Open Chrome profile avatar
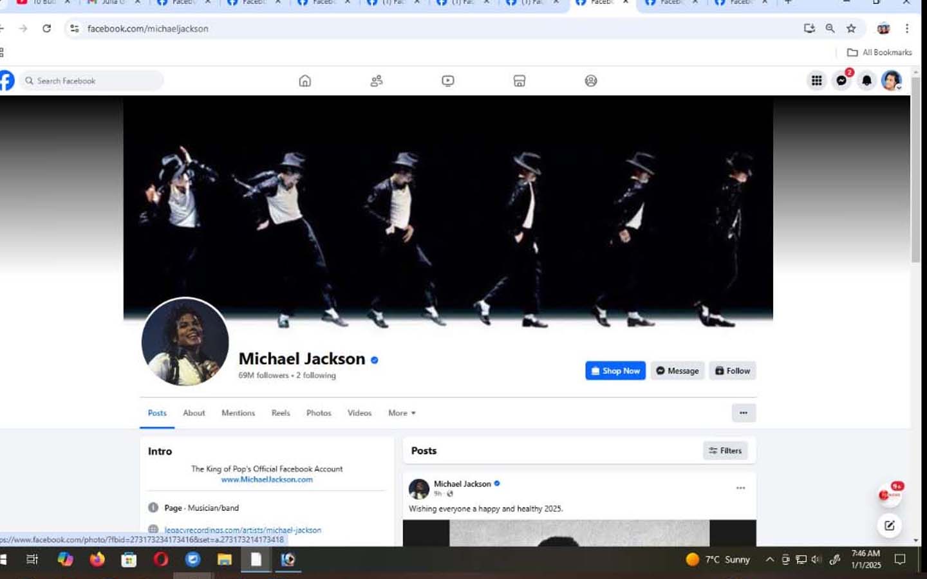The height and width of the screenshot is (579, 927). pyautogui.click(x=883, y=28)
